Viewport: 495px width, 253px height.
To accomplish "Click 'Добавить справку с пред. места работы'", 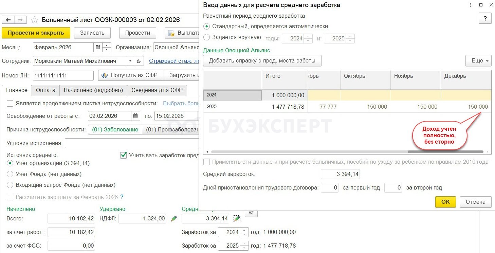I will coord(262,61).
